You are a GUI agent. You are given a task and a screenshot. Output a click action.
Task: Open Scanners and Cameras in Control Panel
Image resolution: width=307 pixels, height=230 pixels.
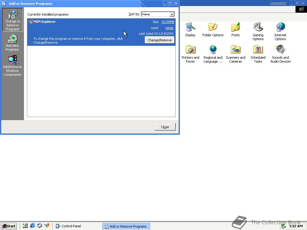pos(235,54)
